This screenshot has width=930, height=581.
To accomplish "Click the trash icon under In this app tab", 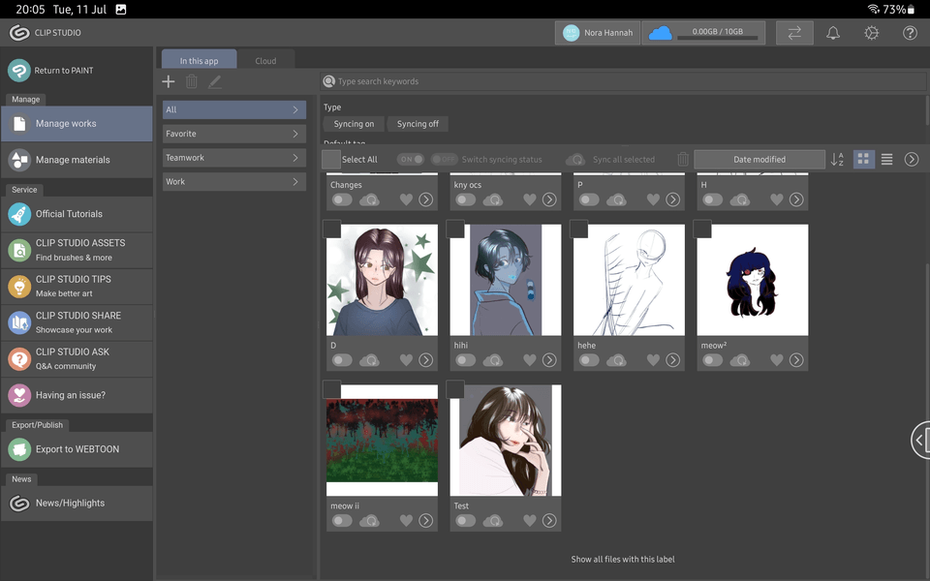I will 191,81.
